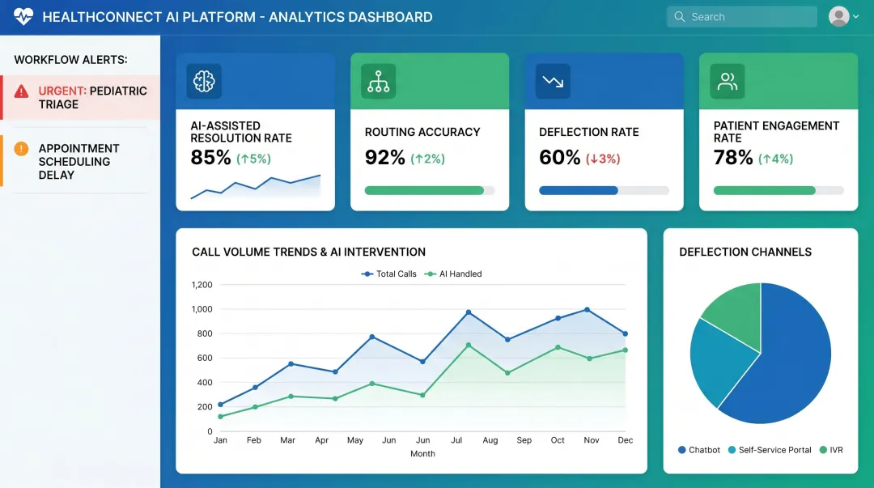874x488 pixels.
Task: Expand the user account dropdown chevron
Action: [x=856, y=17]
